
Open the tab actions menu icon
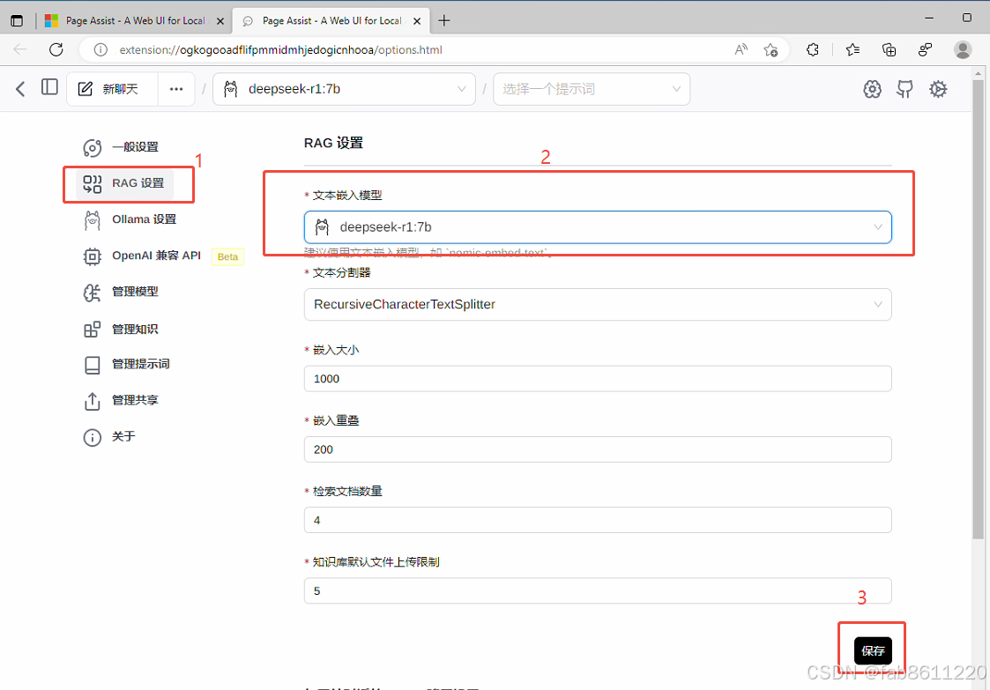17,21
